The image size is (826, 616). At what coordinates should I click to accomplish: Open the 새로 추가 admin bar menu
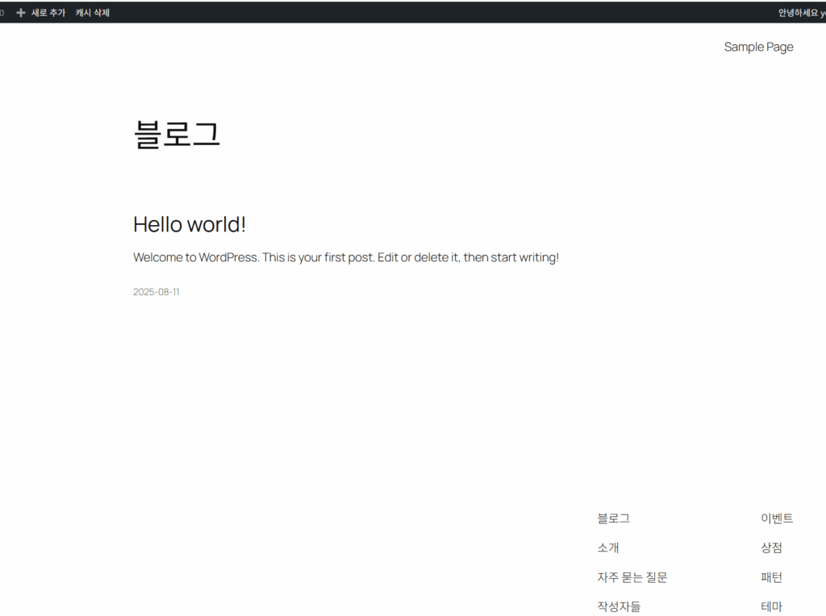(50, 12)
